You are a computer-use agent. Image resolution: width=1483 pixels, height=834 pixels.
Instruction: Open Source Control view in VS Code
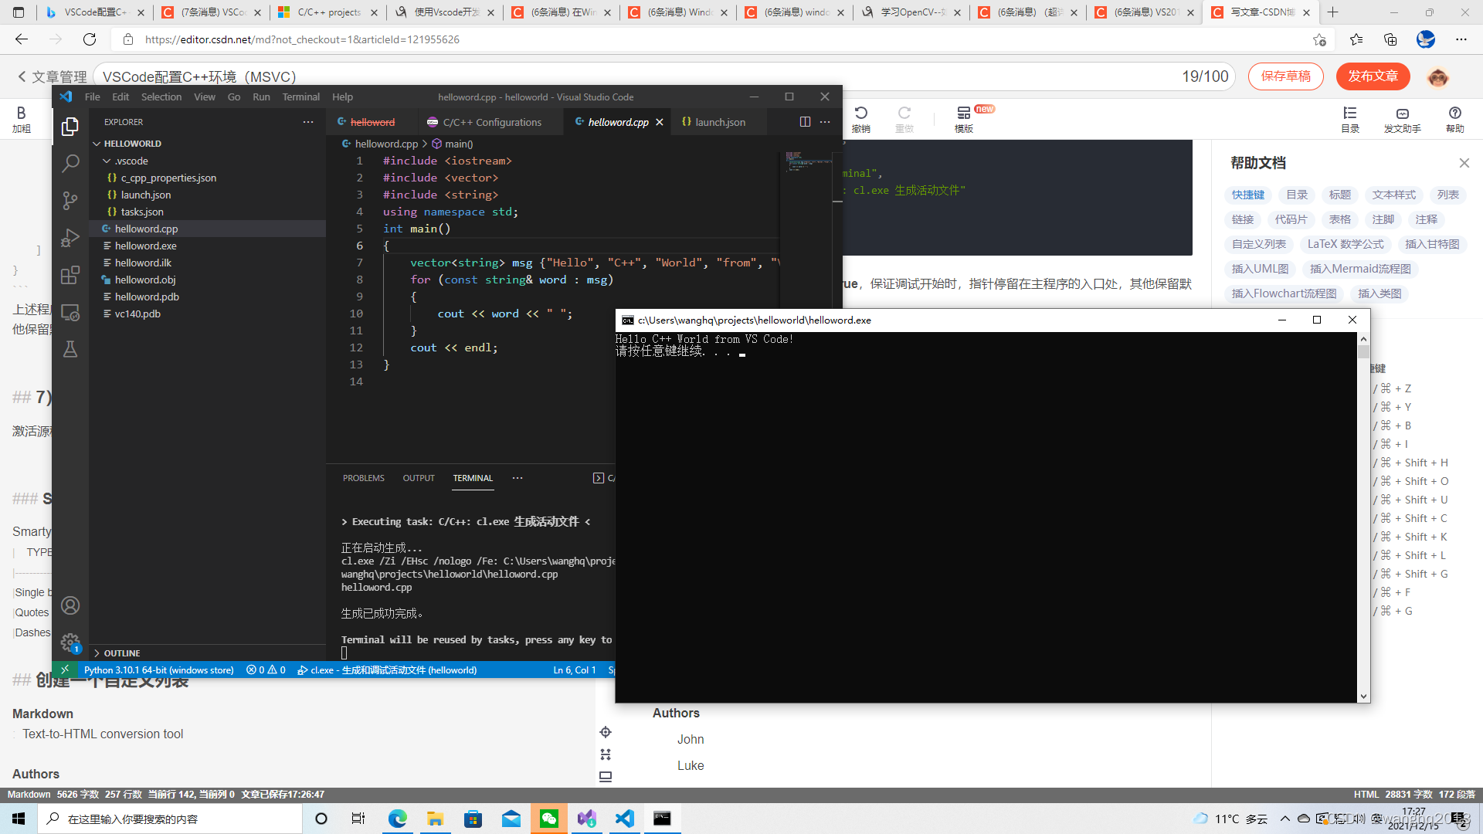tap(70, 201)
